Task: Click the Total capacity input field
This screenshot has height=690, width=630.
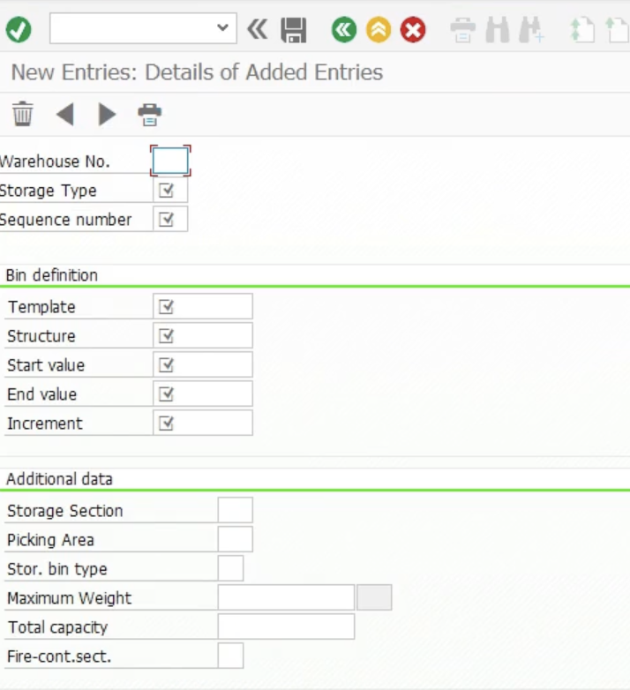Action: coord(286,627)
